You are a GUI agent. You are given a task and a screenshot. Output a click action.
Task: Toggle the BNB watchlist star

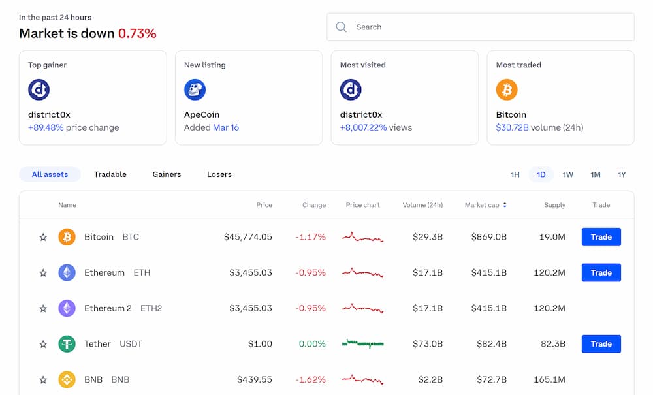click(43, 380)
